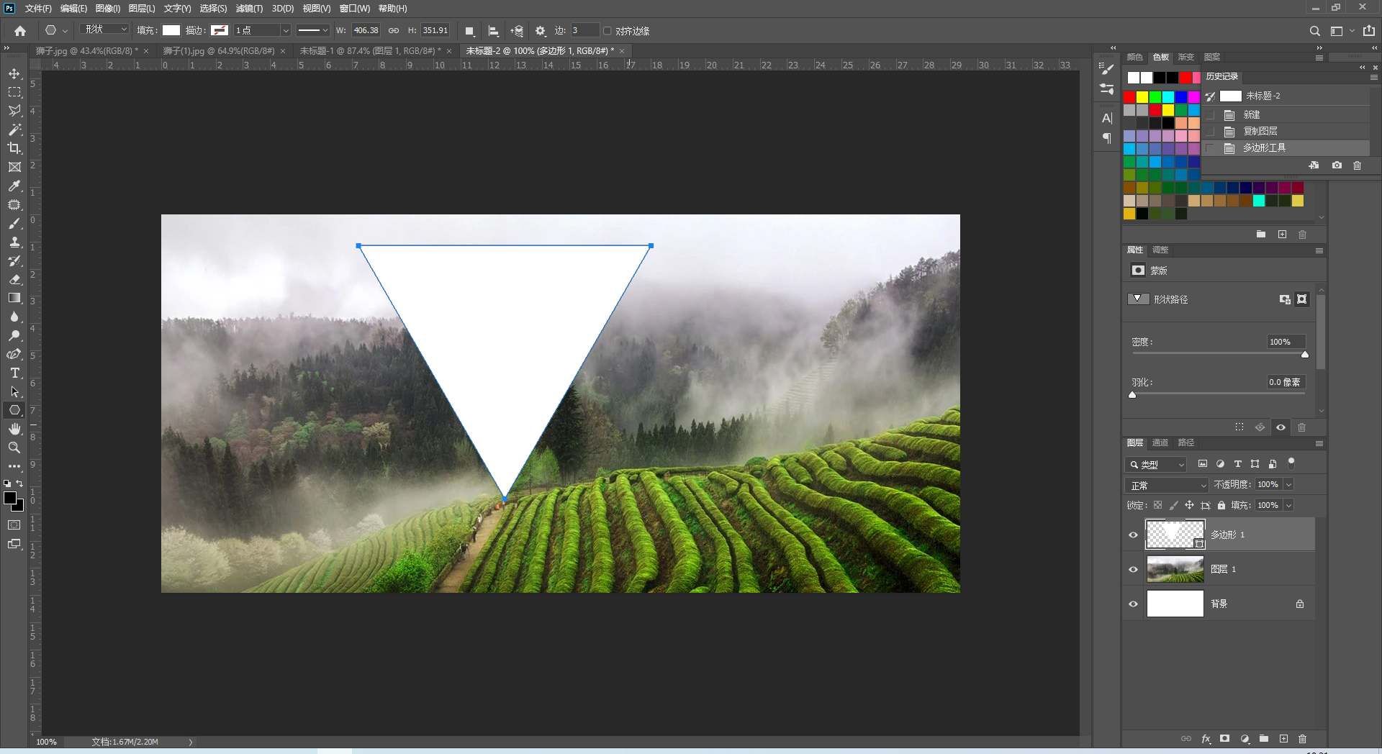The height and width of the screenshot is (754, 1382).
Task: Select the Gradient tool
Action: tap(14, 298)
